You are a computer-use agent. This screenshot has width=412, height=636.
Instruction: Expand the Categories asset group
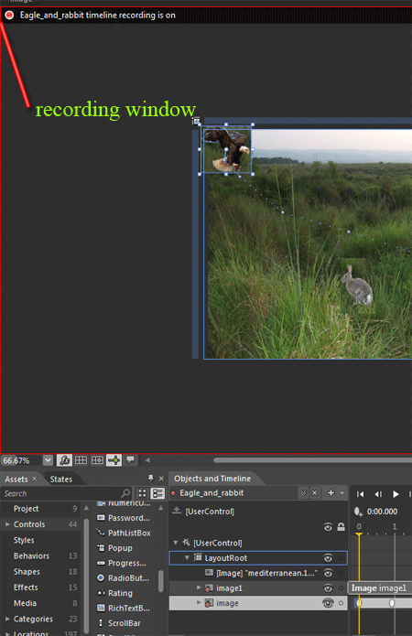pos(7,619)
